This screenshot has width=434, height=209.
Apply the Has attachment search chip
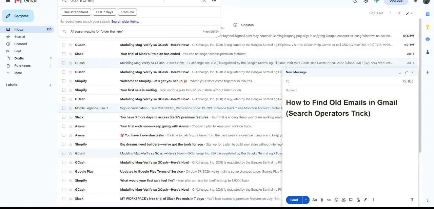pyautogui.click(x=76, y=12)
